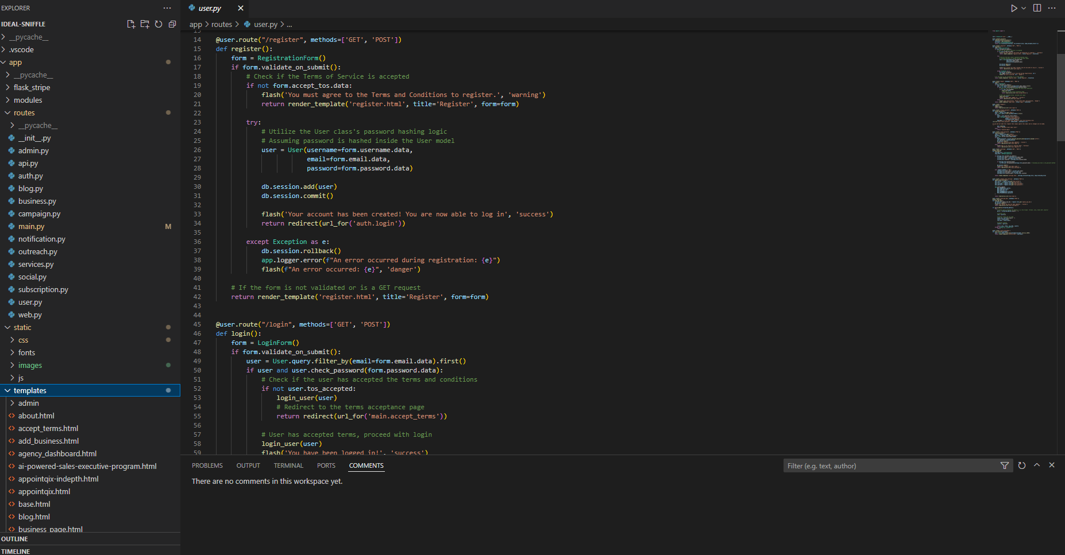Click the editor minimap code preview

(1023, 132)
